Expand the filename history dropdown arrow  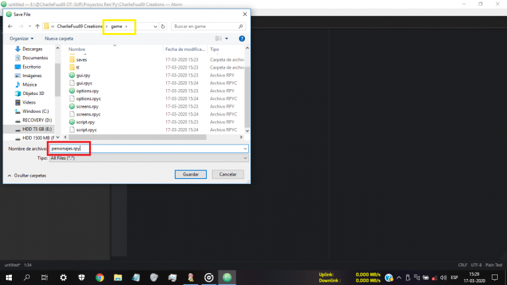coord(244,149)
